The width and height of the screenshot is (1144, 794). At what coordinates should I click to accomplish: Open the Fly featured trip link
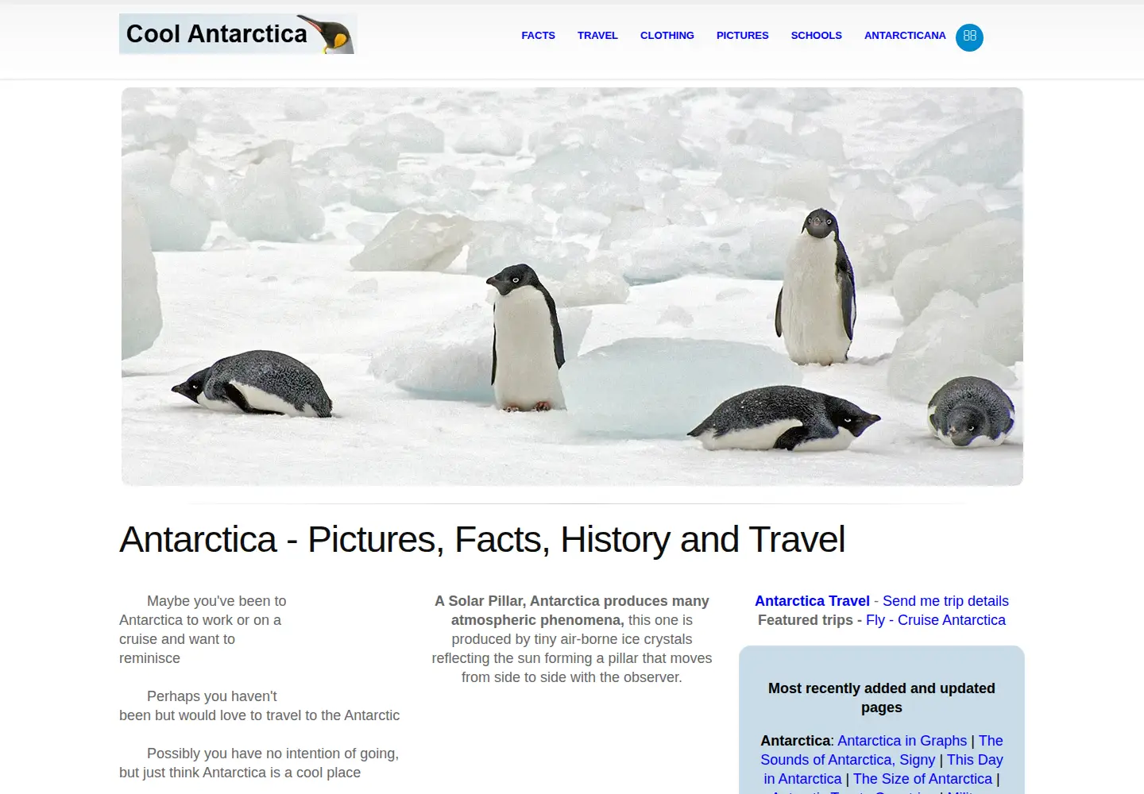(875, 620)
